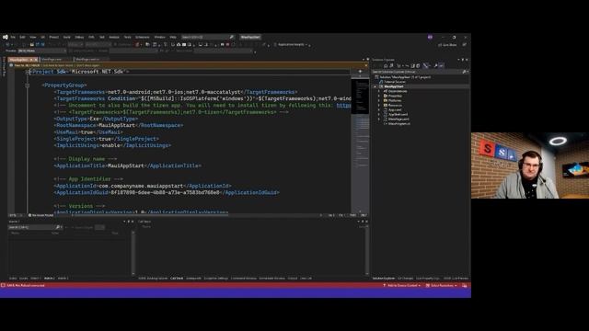Screen dimensions: 589x331
Task: Open the File menu
Action: [13, 37]
